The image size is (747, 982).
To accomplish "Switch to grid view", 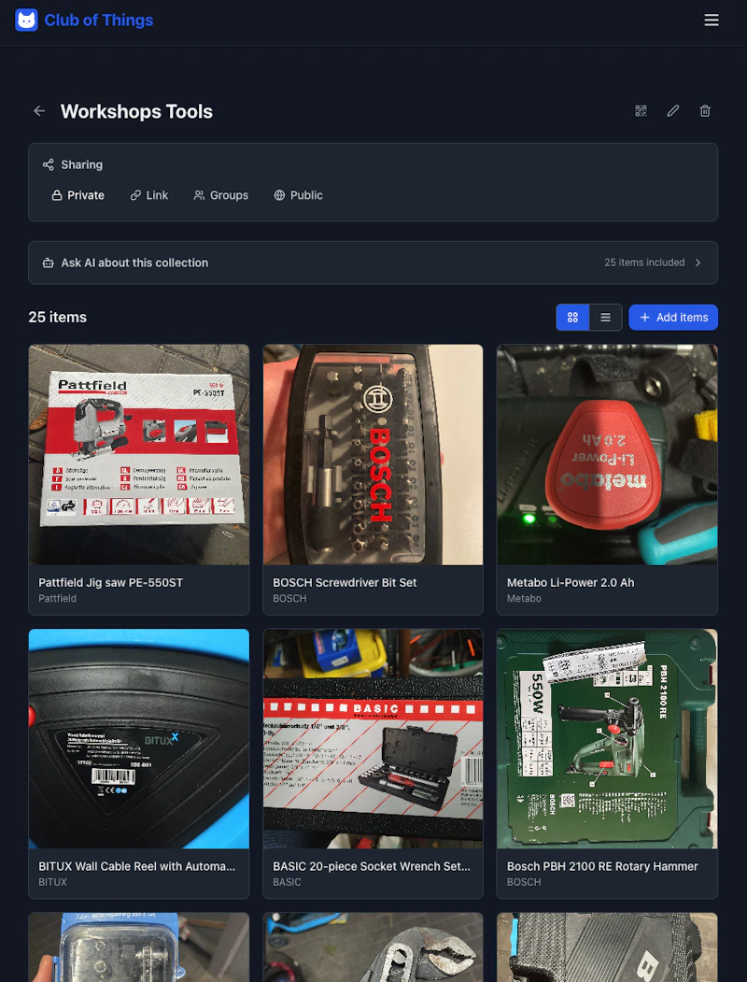I will (572, 318).
